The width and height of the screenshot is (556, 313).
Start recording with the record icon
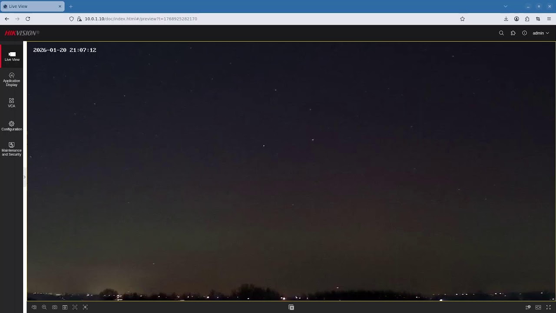[65, 307]
